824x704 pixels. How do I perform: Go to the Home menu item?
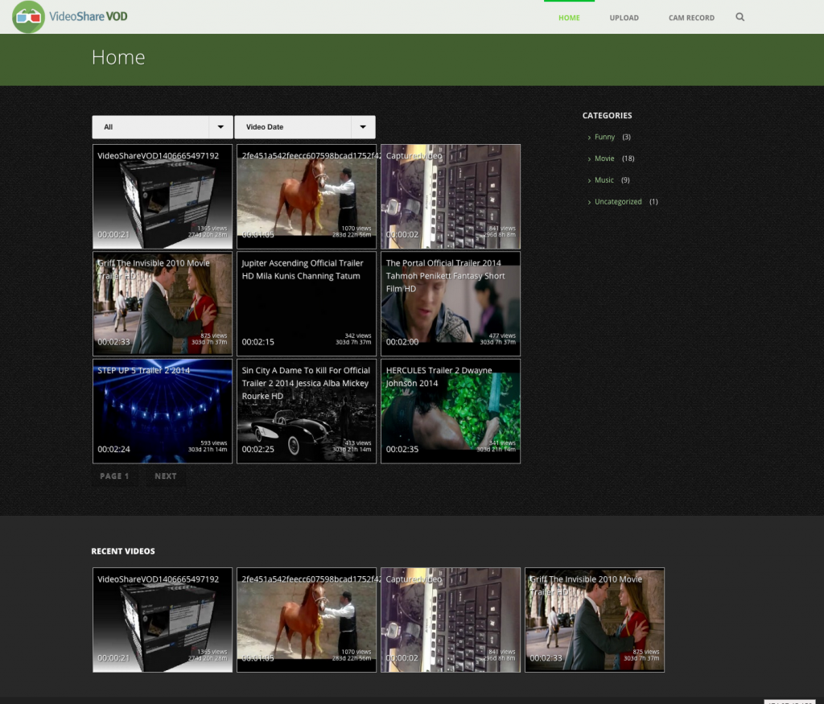(569, 18)
